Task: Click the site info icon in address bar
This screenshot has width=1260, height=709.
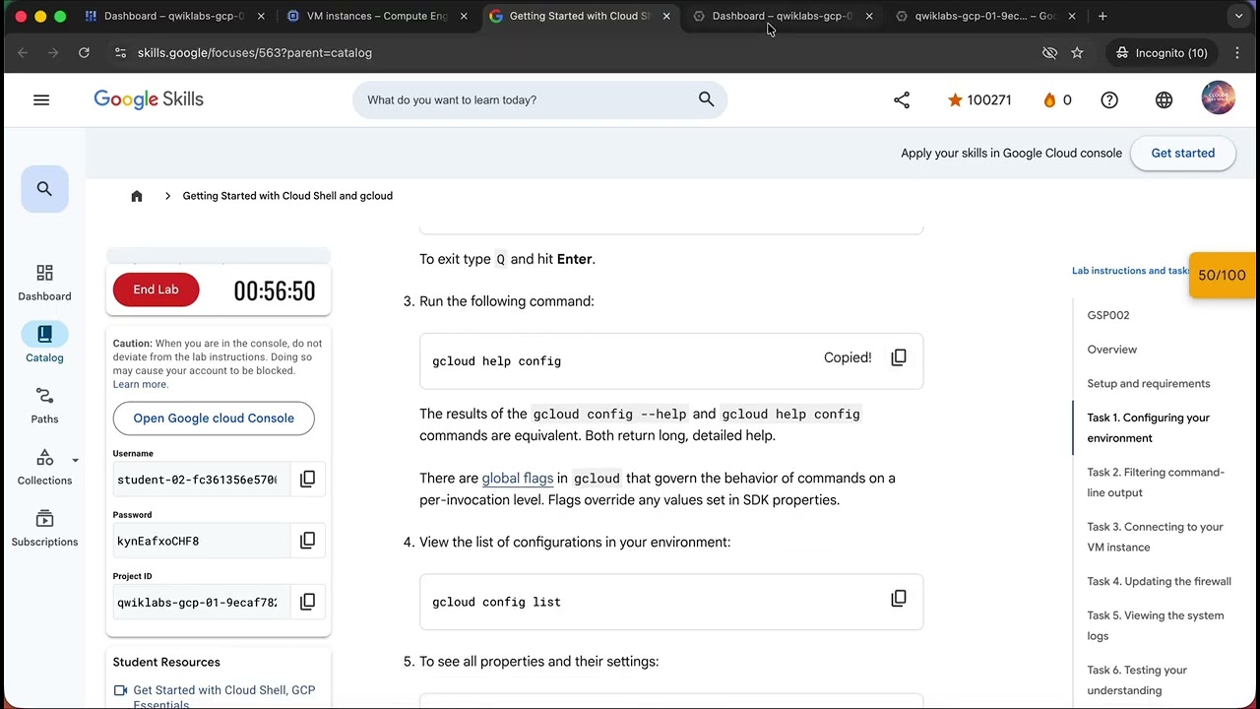Action: pyautogui.click(x=120, y=52)
